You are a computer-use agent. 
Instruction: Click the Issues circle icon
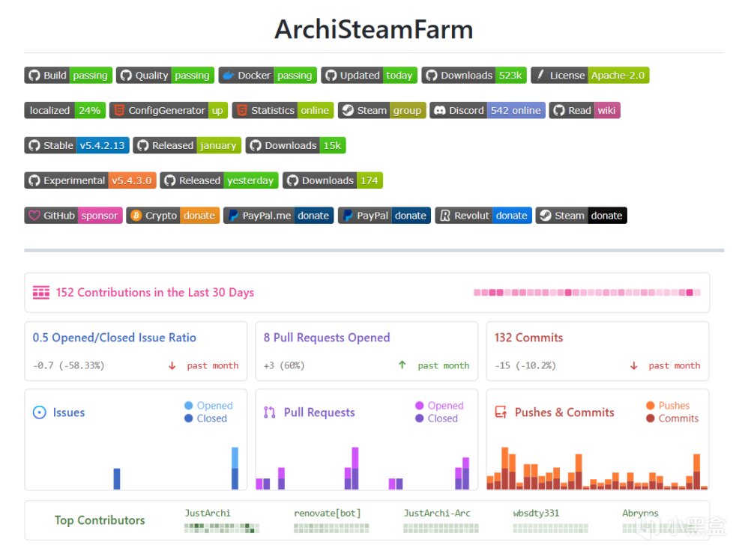tap(40, 413)
